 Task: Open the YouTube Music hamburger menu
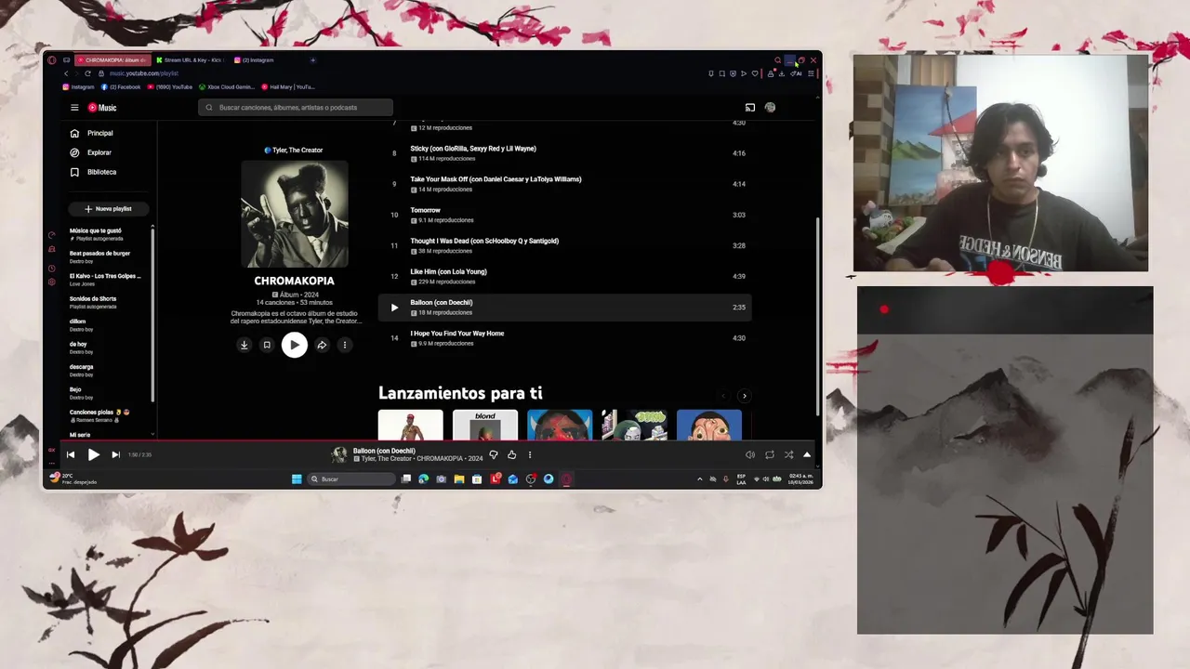click(74, 108)
